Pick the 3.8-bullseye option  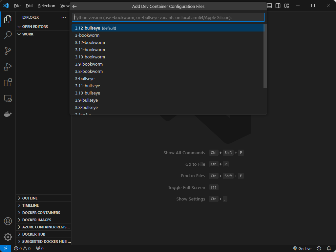(x=167, y=107)
